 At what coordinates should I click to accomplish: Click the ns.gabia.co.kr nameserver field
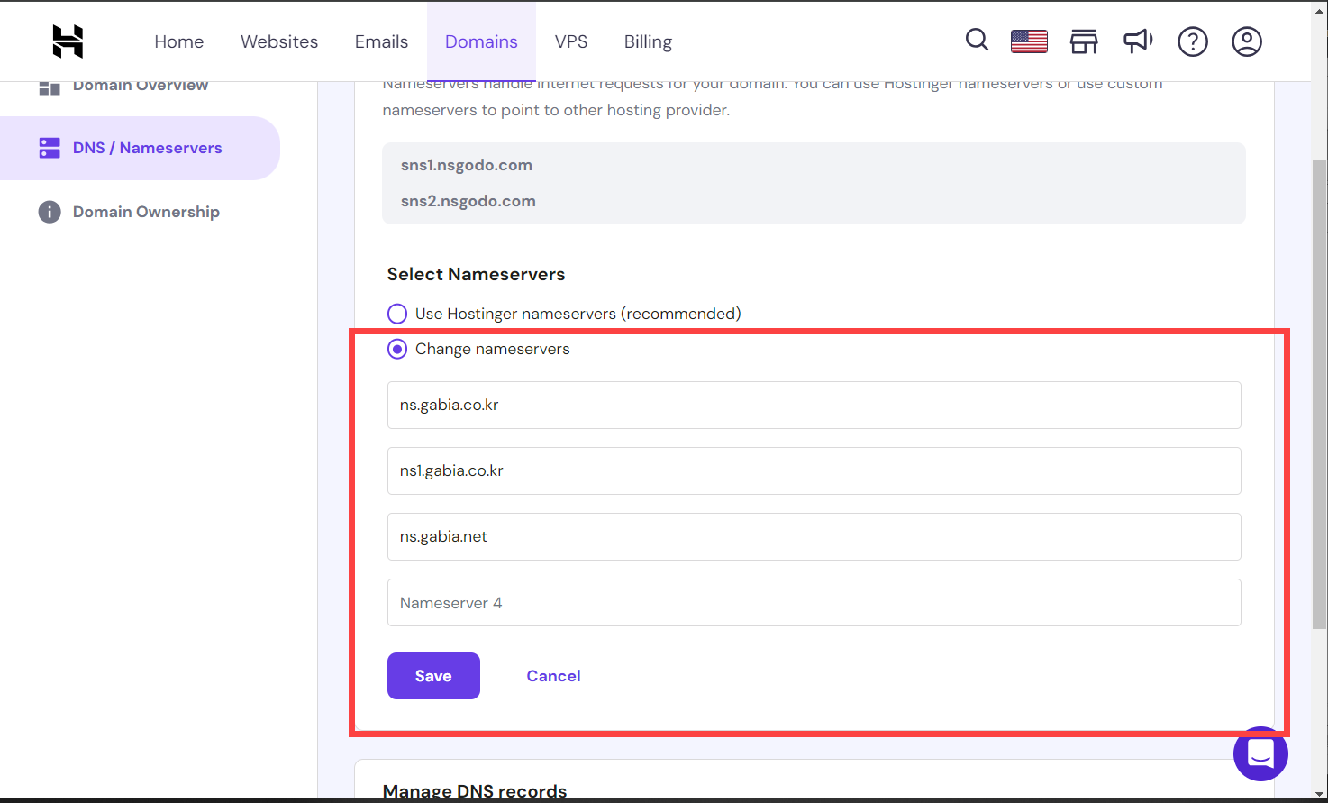click(x=814, y=405)
